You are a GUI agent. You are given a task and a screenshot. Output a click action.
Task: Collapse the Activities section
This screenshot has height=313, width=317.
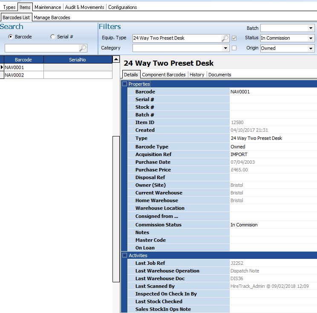(124, 255)
